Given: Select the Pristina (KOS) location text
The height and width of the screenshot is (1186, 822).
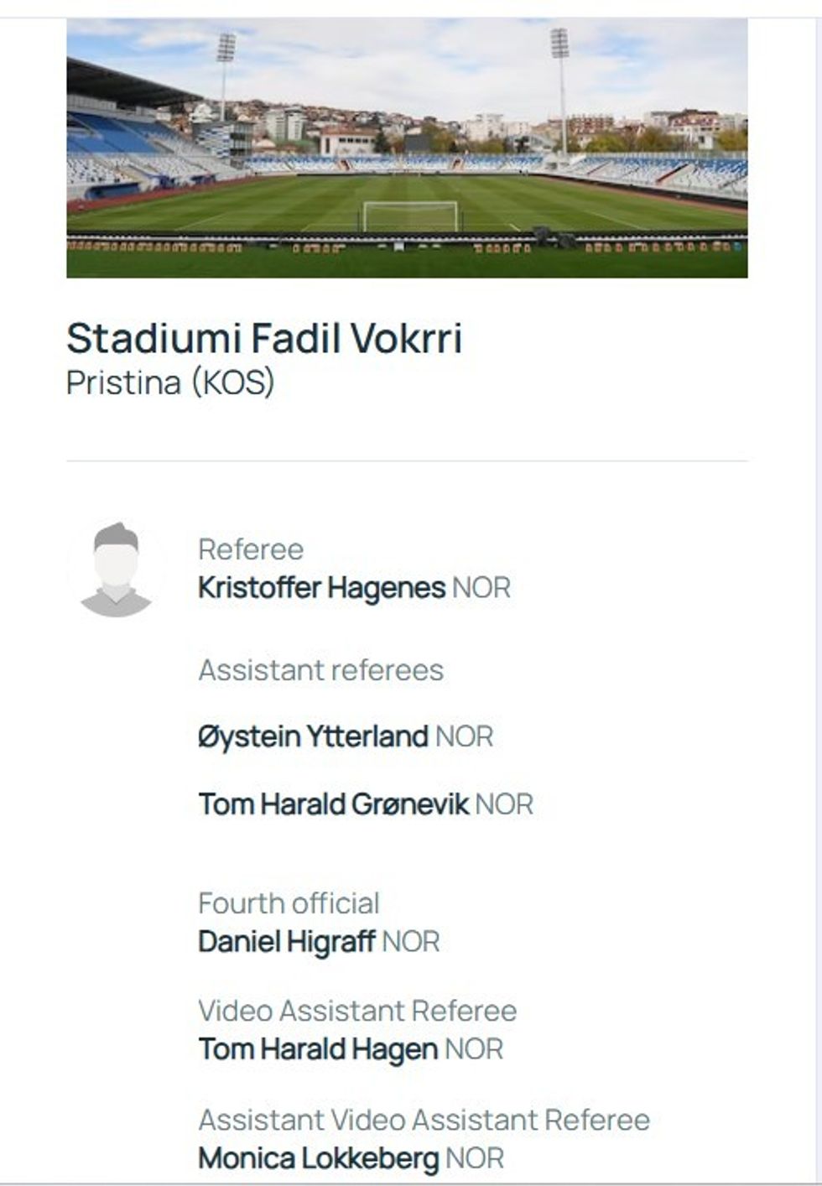Looking at the screenshot, I should 170,382.
